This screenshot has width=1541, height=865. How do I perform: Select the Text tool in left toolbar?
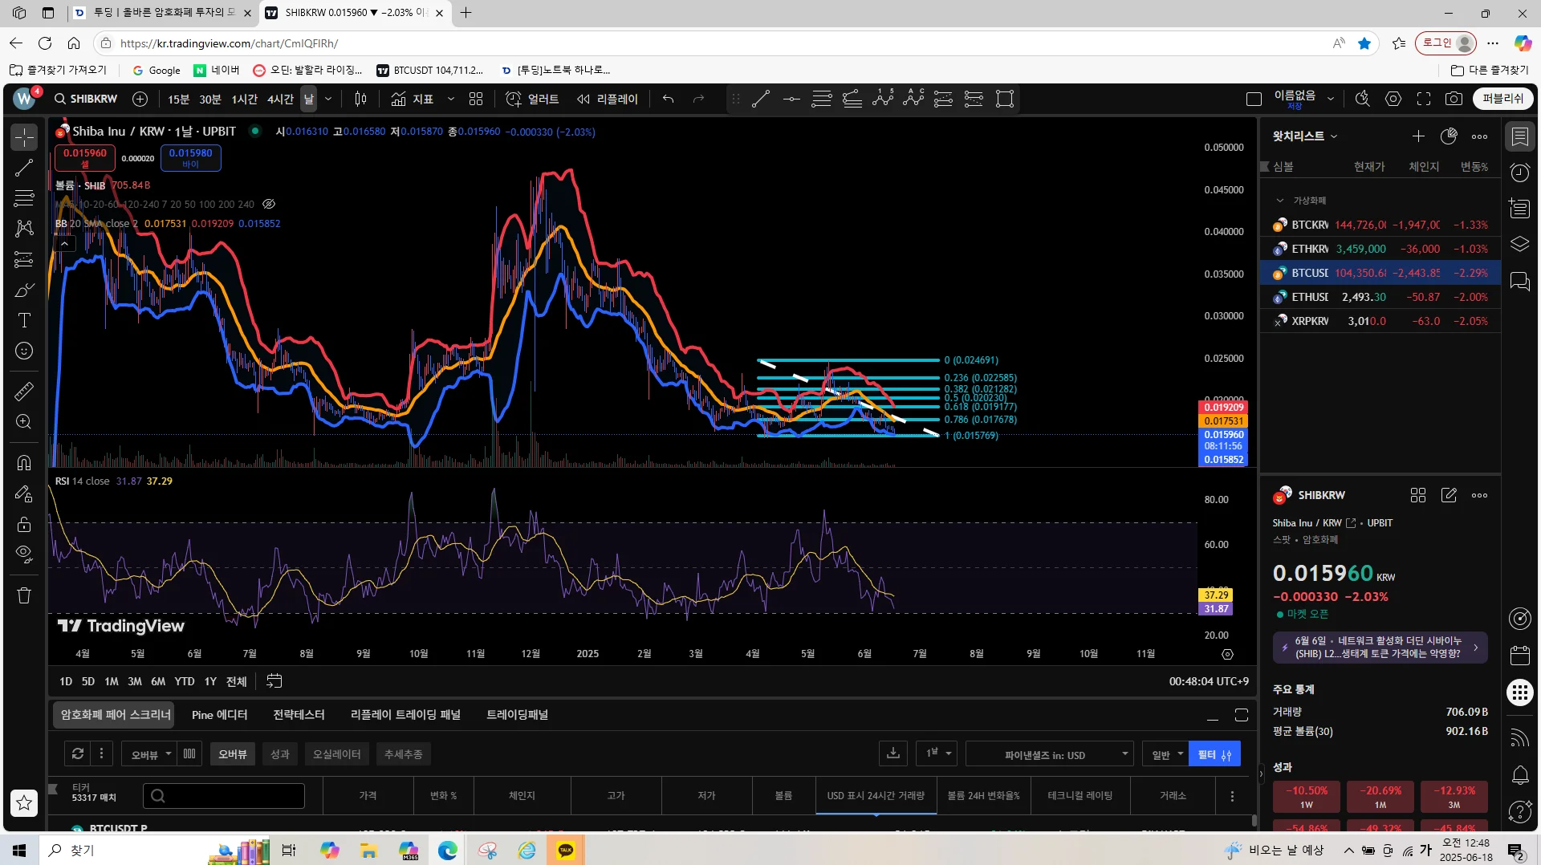click(24, 321)
